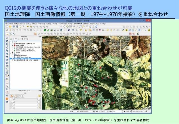
Task: Click the New Project icon
Action: coord(7,27)
